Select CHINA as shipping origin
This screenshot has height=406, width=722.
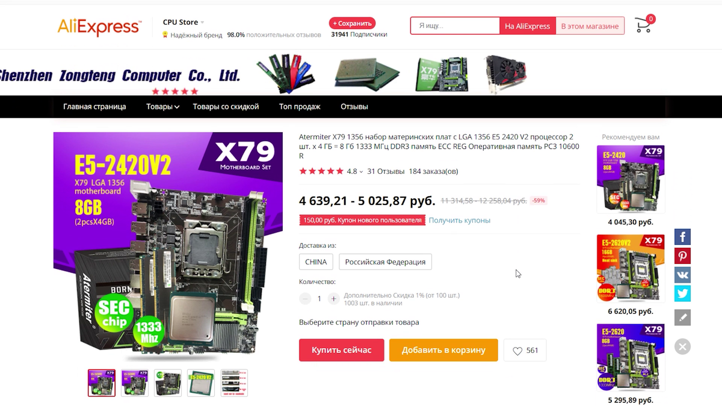[x=316, y=262]
